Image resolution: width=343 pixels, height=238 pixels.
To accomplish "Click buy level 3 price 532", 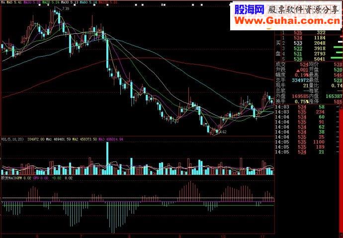I will 298,49.
